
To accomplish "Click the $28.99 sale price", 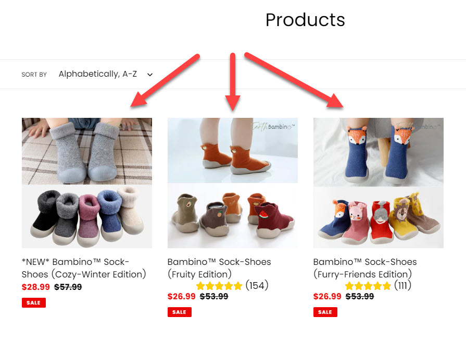I will [35, 287].
